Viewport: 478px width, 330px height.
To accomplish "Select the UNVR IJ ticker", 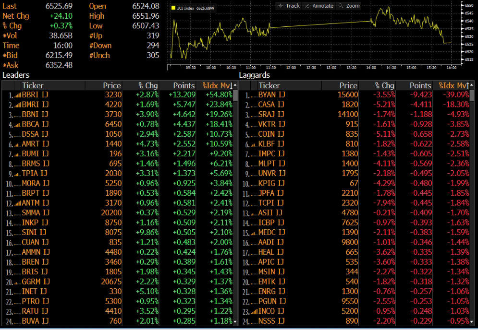I will (271, 174).
